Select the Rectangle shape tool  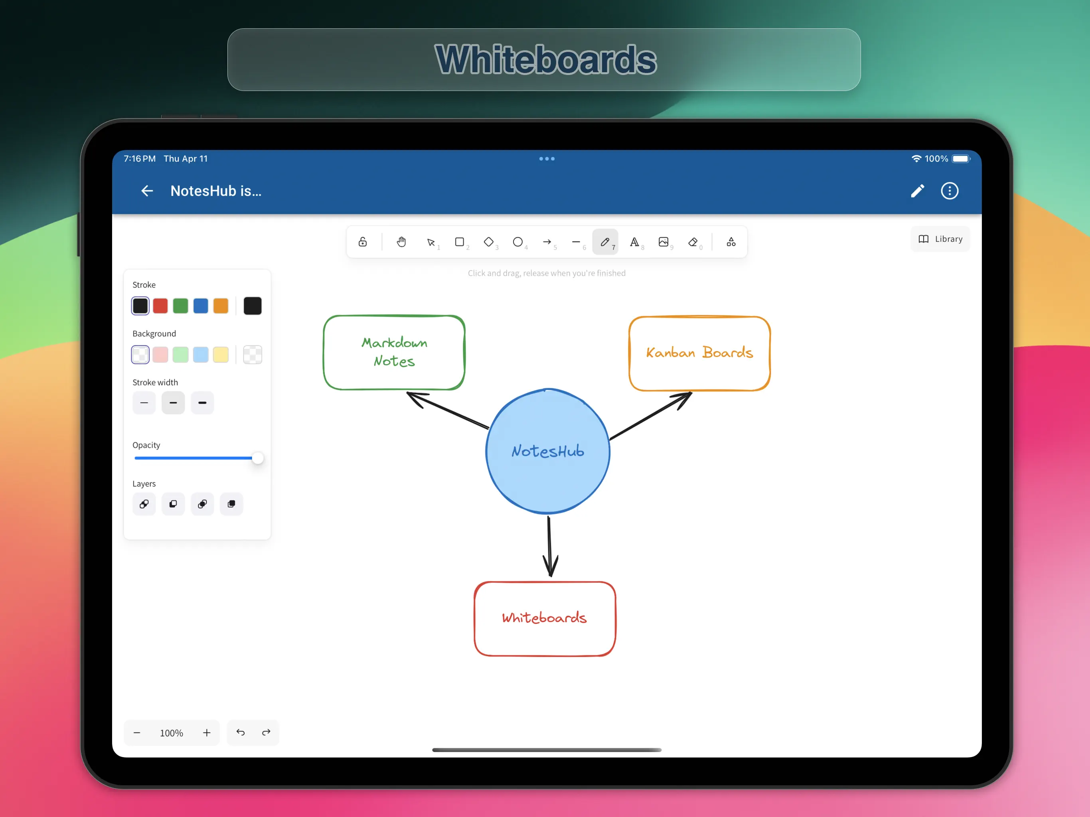pos(459,242)
